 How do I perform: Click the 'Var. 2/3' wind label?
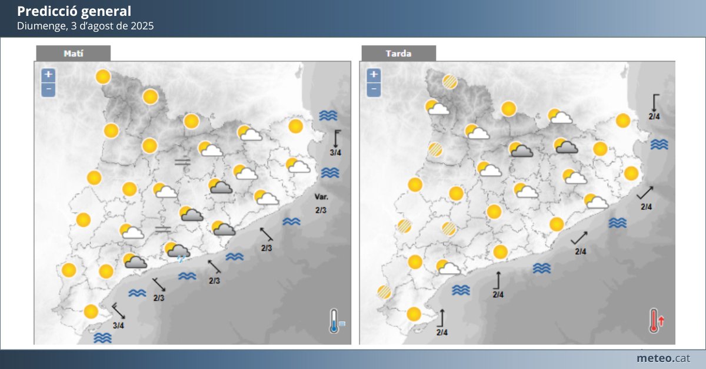(x=321, y=203)
